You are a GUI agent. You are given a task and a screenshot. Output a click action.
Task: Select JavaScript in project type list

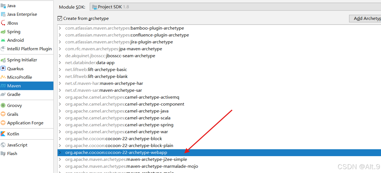[x=27, y=145]
